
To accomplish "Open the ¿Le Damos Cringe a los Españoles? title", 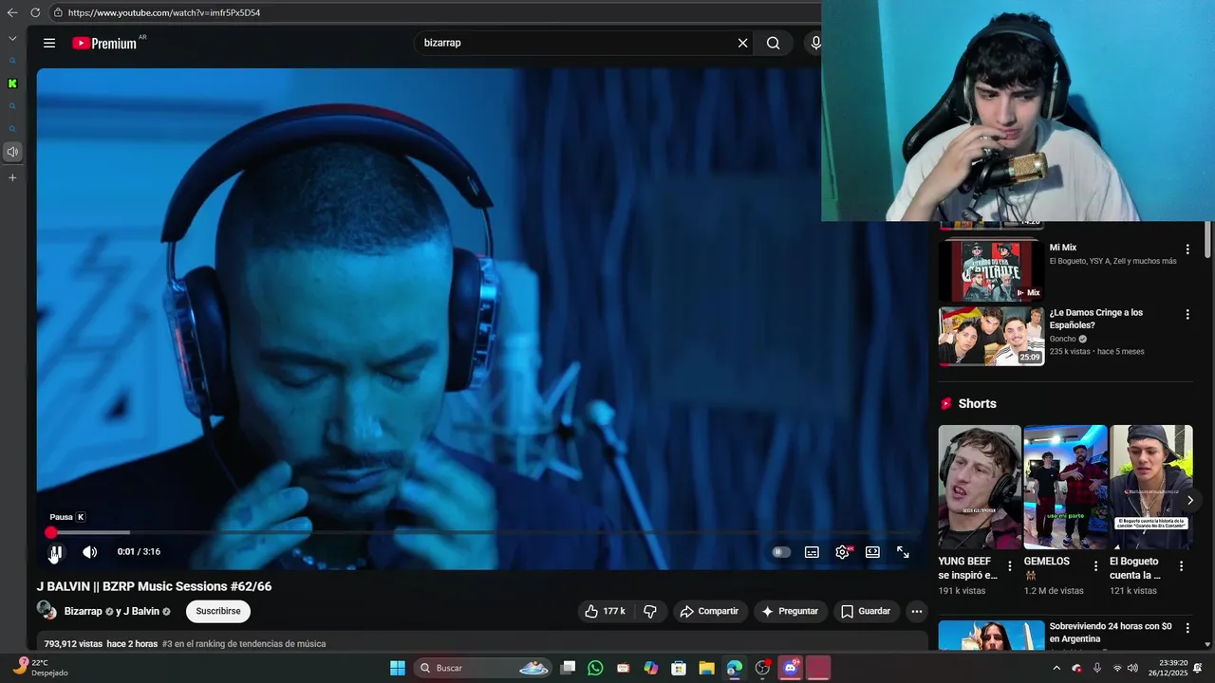I will coord(1096,320).
